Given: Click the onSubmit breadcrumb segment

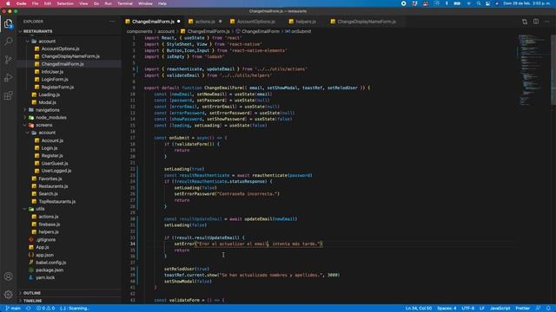Looking at the screenshot, I should [x=298, y=31].
